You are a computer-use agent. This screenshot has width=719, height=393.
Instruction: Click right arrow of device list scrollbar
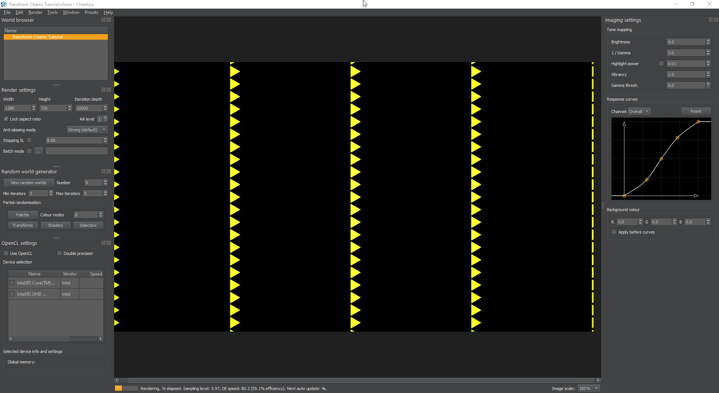point(101,339)
